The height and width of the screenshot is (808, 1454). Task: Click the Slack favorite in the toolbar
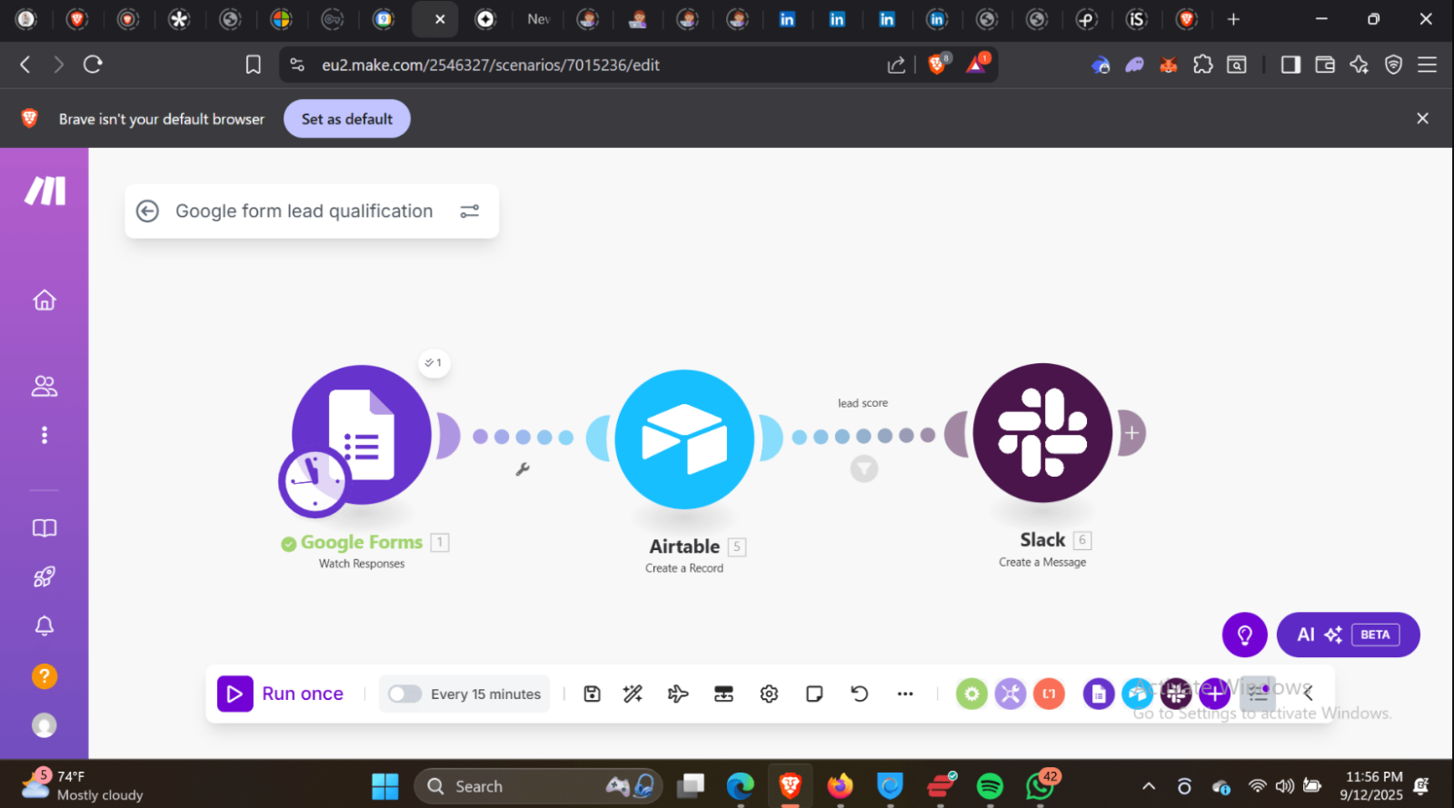coord(1176,695)
